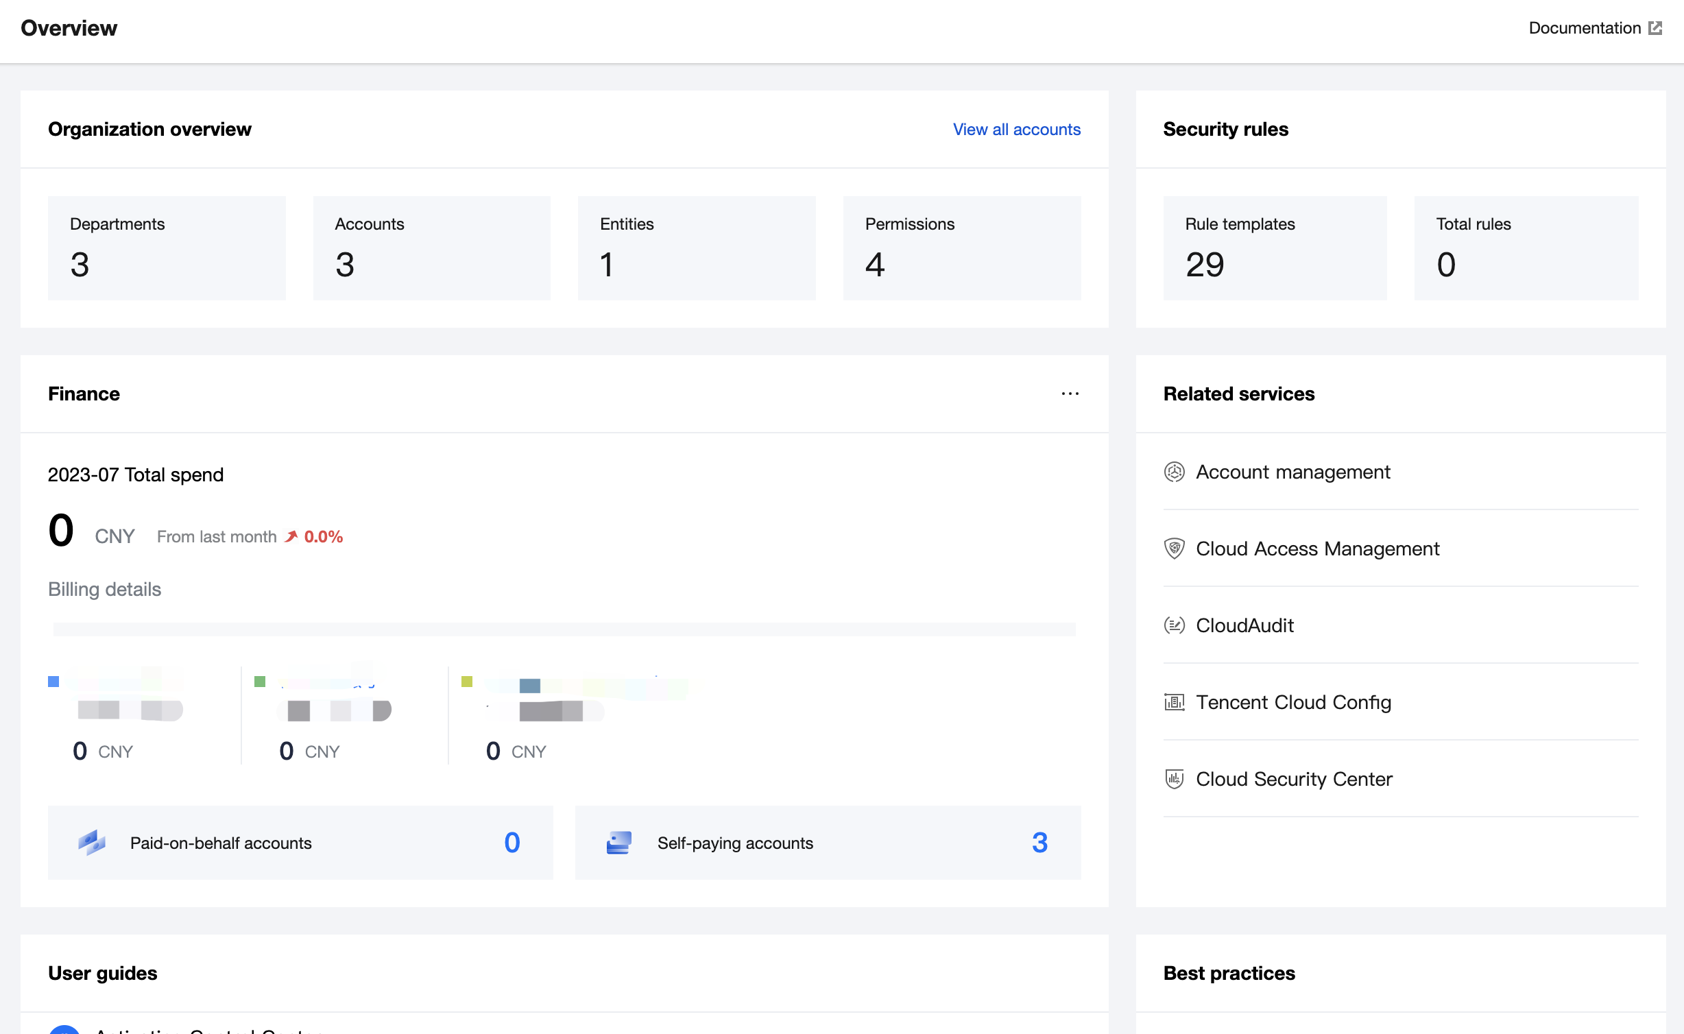This screenshot has width=1684, height=1034.
Task: Open the Rule templates card
Action: pos(1275,248)
